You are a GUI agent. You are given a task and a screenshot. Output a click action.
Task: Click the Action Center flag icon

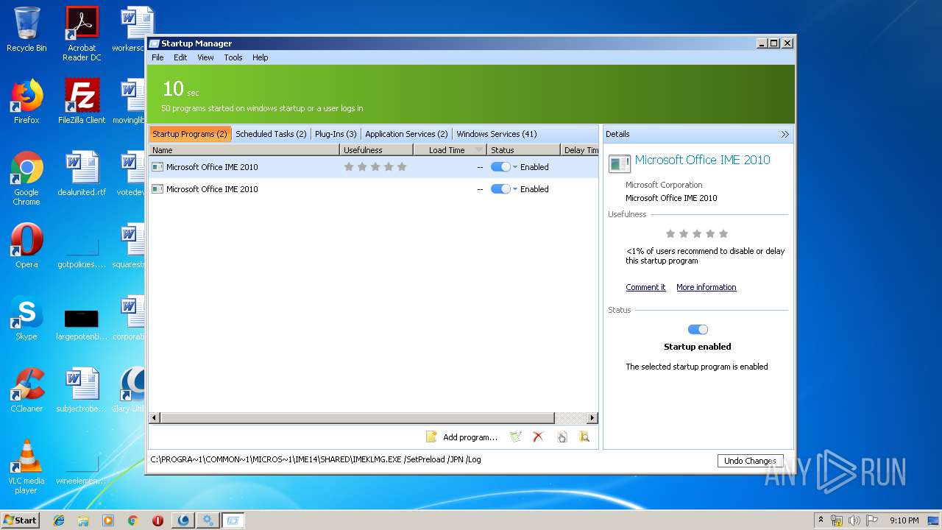click(x=872, y=520)
